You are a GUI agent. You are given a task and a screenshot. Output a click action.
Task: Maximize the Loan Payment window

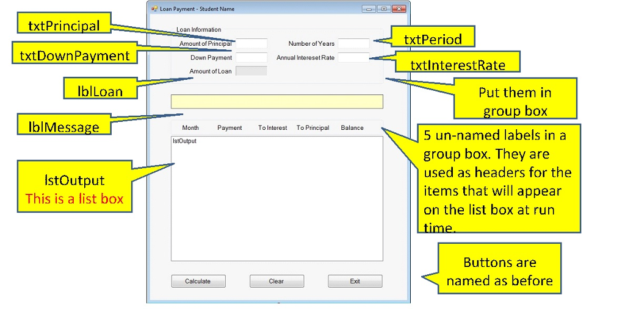[383, 9]
